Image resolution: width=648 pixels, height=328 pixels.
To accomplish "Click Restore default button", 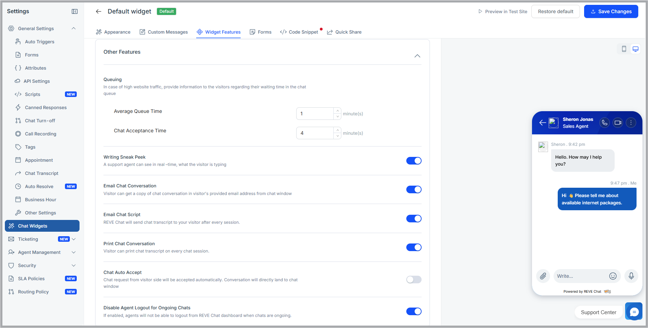I will (x=555, y=11).
